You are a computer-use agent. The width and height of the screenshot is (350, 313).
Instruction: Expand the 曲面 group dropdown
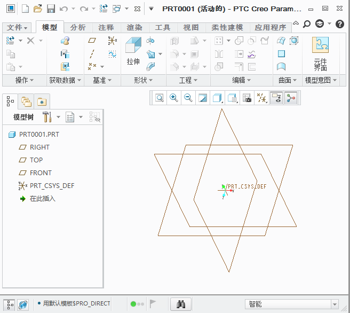pyautogui.click(x=288, y=80)
